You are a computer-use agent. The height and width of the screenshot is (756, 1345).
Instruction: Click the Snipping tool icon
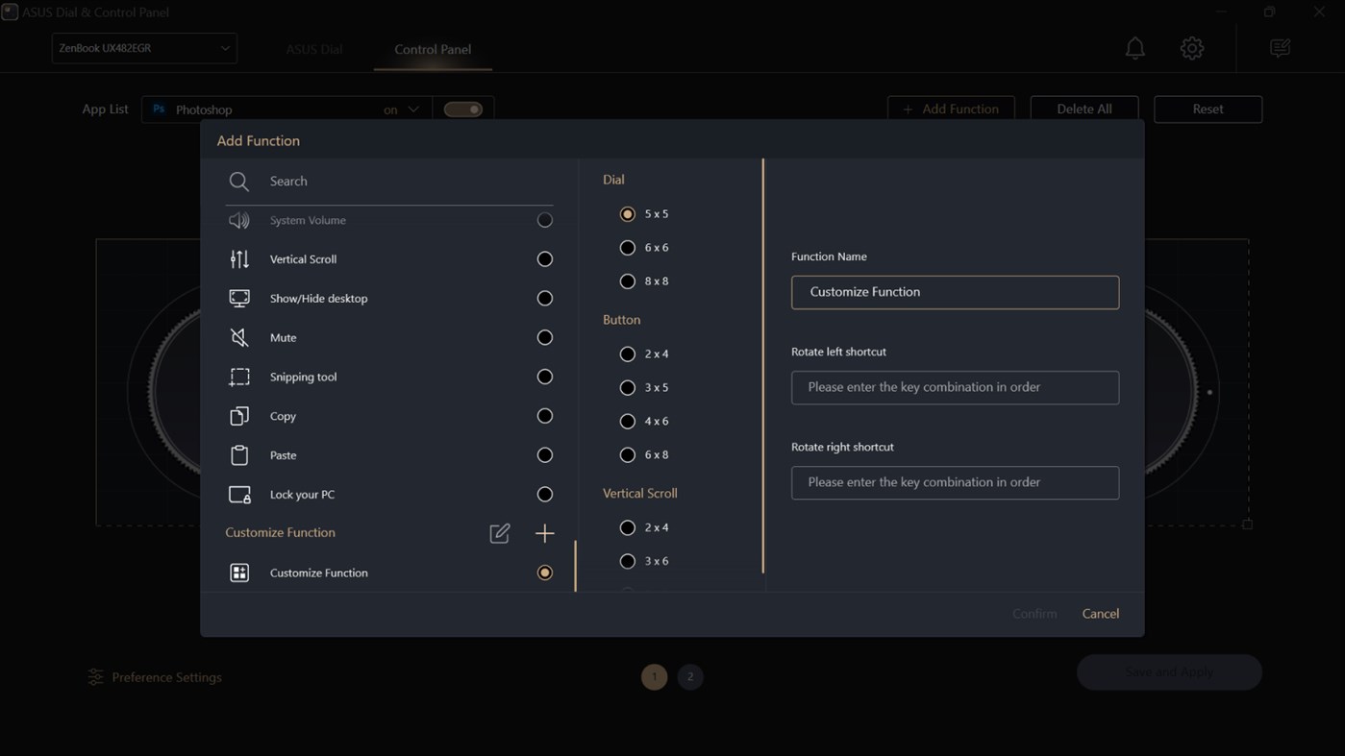tap(238, 377)
